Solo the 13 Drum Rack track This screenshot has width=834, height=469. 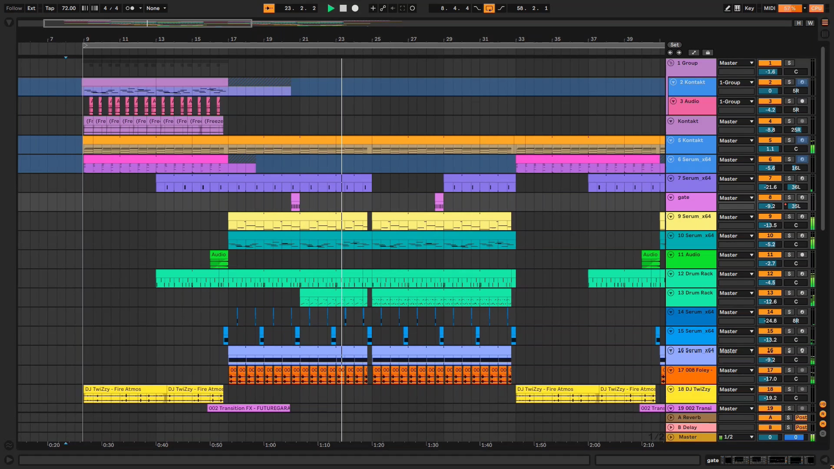point(789,293)
